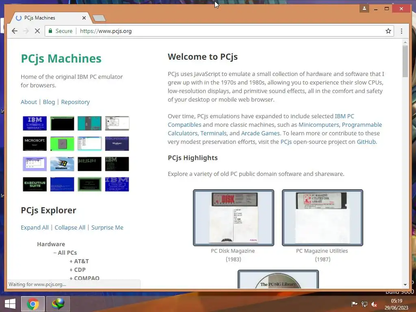Click the Surprise Me link

107,227
